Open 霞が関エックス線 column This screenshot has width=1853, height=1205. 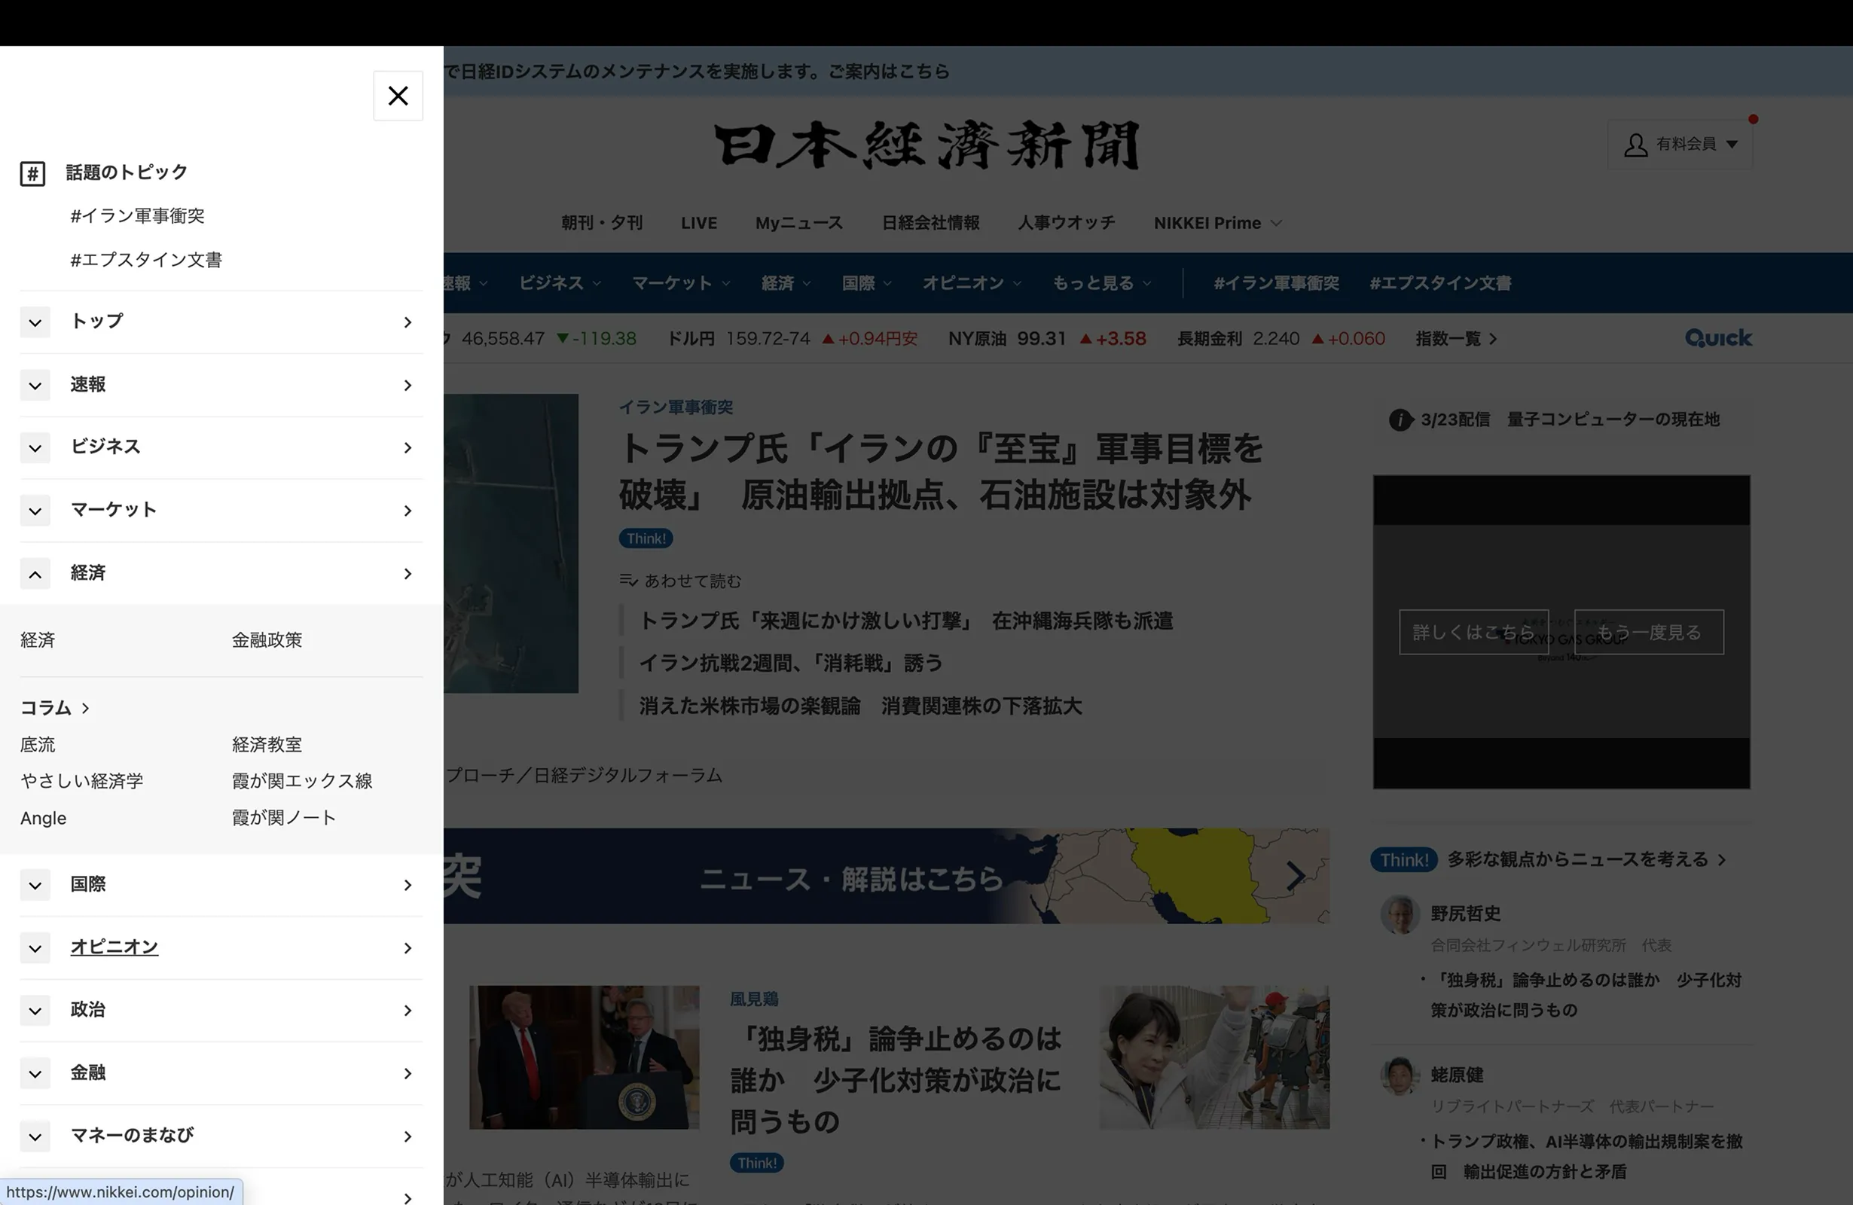coord(302,781)
